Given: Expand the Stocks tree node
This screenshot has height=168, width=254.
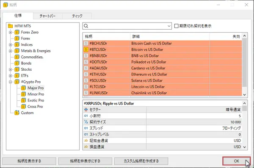Looking at the screenshot, I should point(10,69).
